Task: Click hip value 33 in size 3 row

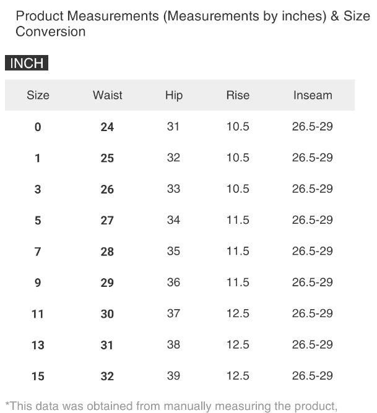Action: click(x=173, y=189)
